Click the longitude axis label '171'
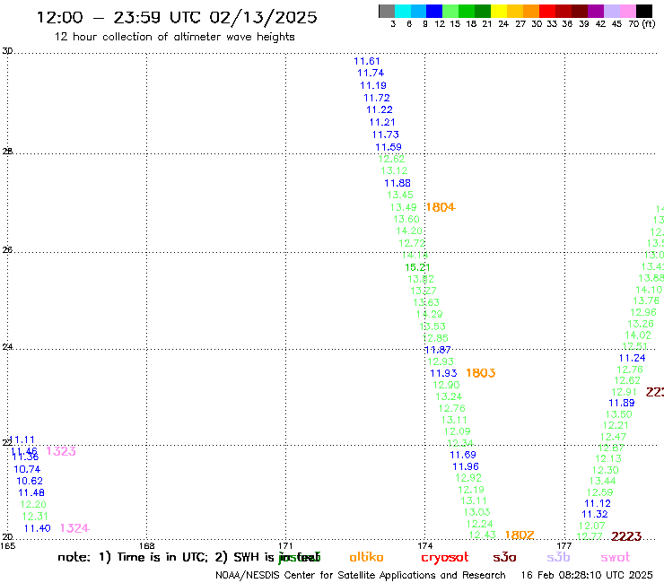 pos(285,545)
